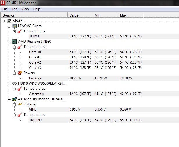
Task: Click the AMD Phenom II N930 chip icon
Action: (x=14, y=42)
